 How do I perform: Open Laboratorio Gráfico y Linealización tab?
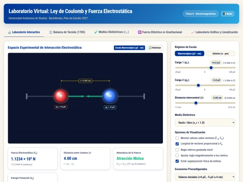point(215,32)
